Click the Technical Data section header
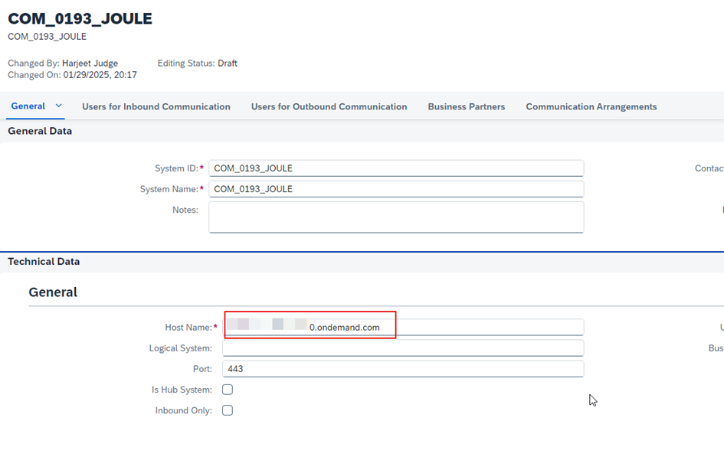Viewport: 724px width, 457px height. (44, 262)
